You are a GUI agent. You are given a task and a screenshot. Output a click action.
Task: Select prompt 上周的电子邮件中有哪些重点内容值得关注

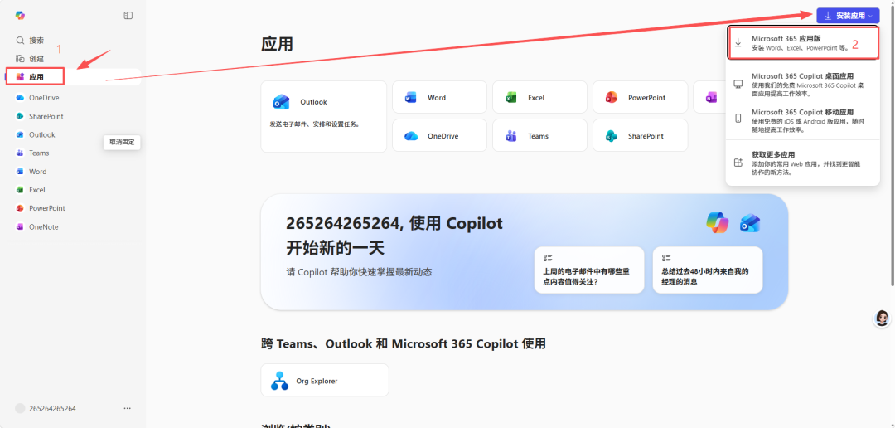pyautogui.click(x=589, y=270)
